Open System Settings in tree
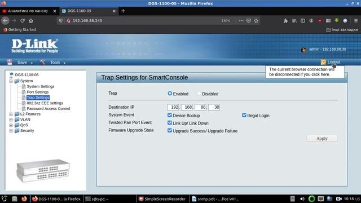 [x=40, y=86]
